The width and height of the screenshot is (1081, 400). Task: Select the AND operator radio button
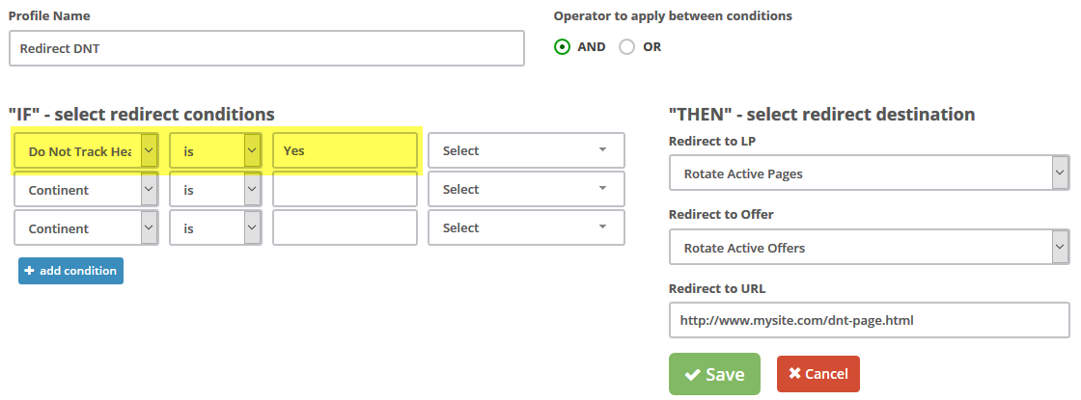point(563,46)
